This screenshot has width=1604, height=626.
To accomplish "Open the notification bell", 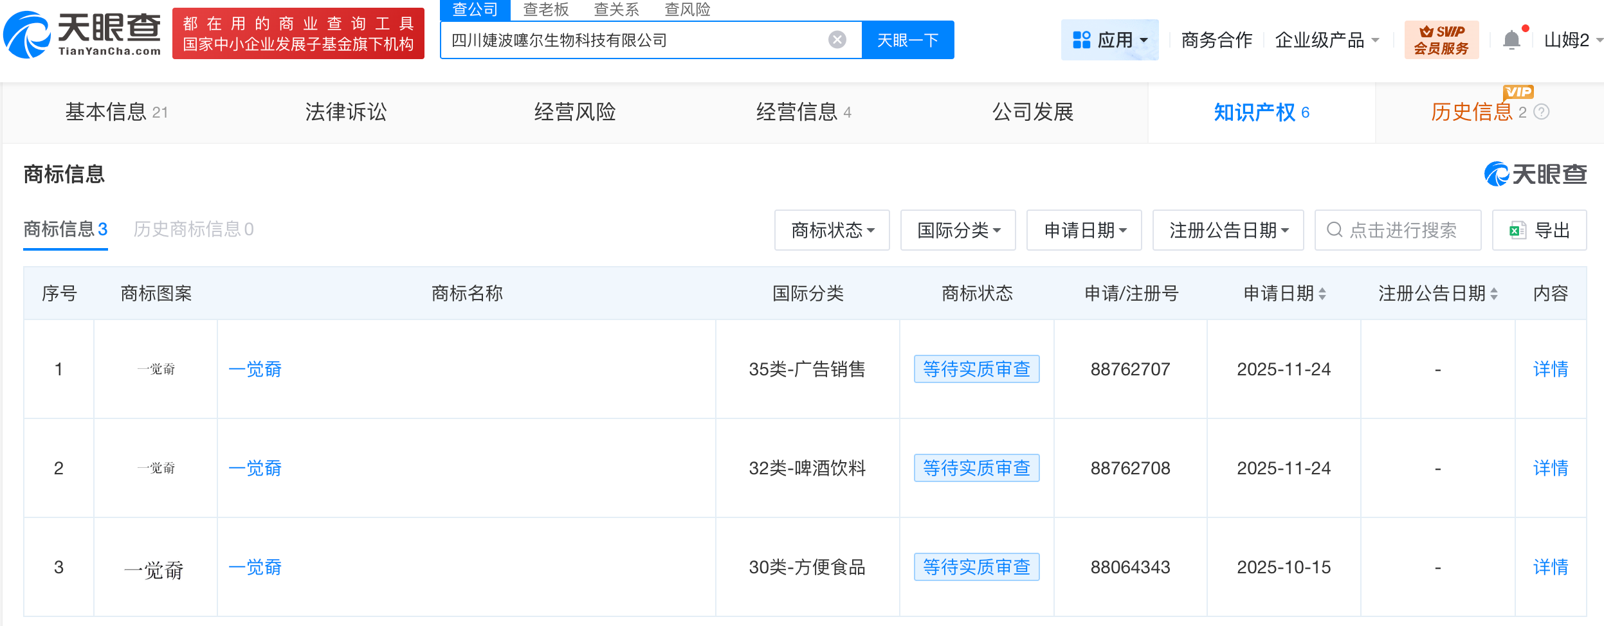I will click(x=1511, y=40).
